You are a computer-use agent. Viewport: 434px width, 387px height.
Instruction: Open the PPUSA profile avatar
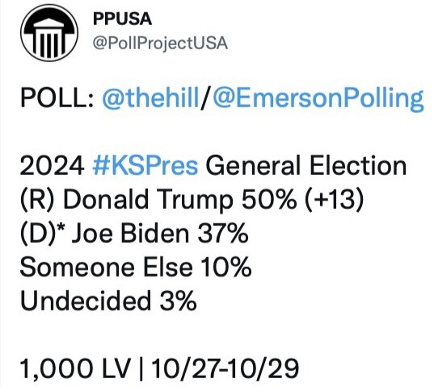pyautogui.click(x=49, y=33)
